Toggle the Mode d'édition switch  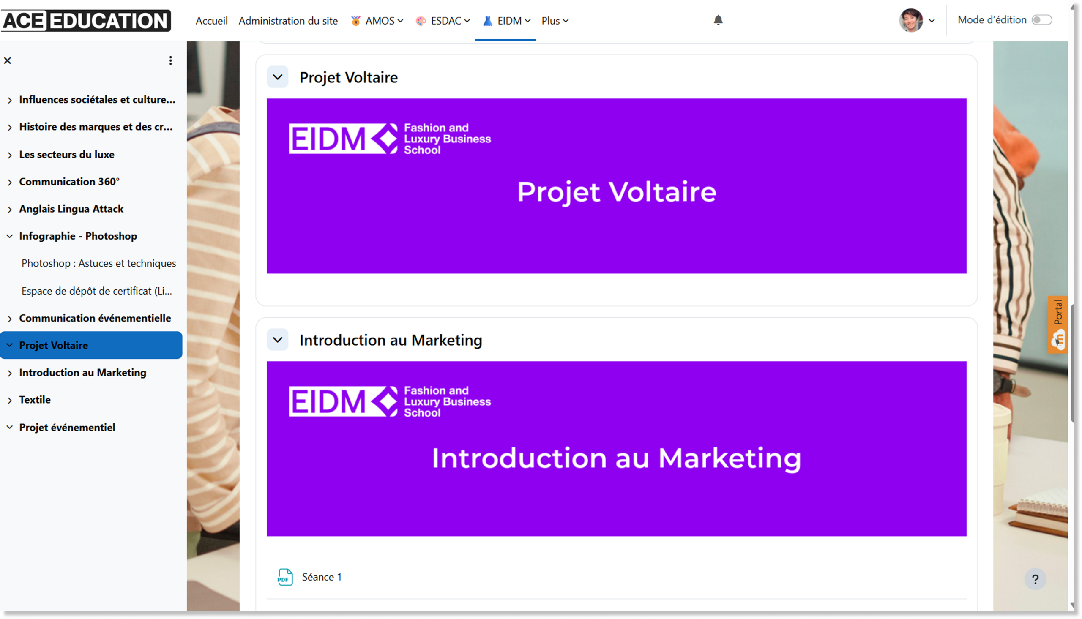[x=1041, y=20]
